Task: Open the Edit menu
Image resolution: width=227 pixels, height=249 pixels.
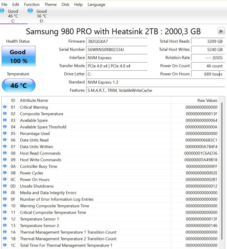Action: [16, 4]
